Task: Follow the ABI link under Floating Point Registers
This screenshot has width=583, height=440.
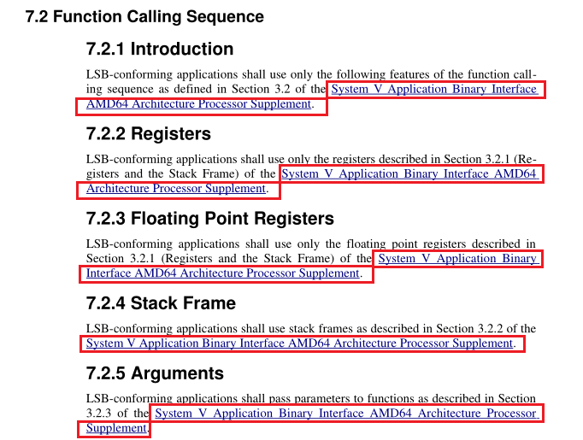Action: 457,258
